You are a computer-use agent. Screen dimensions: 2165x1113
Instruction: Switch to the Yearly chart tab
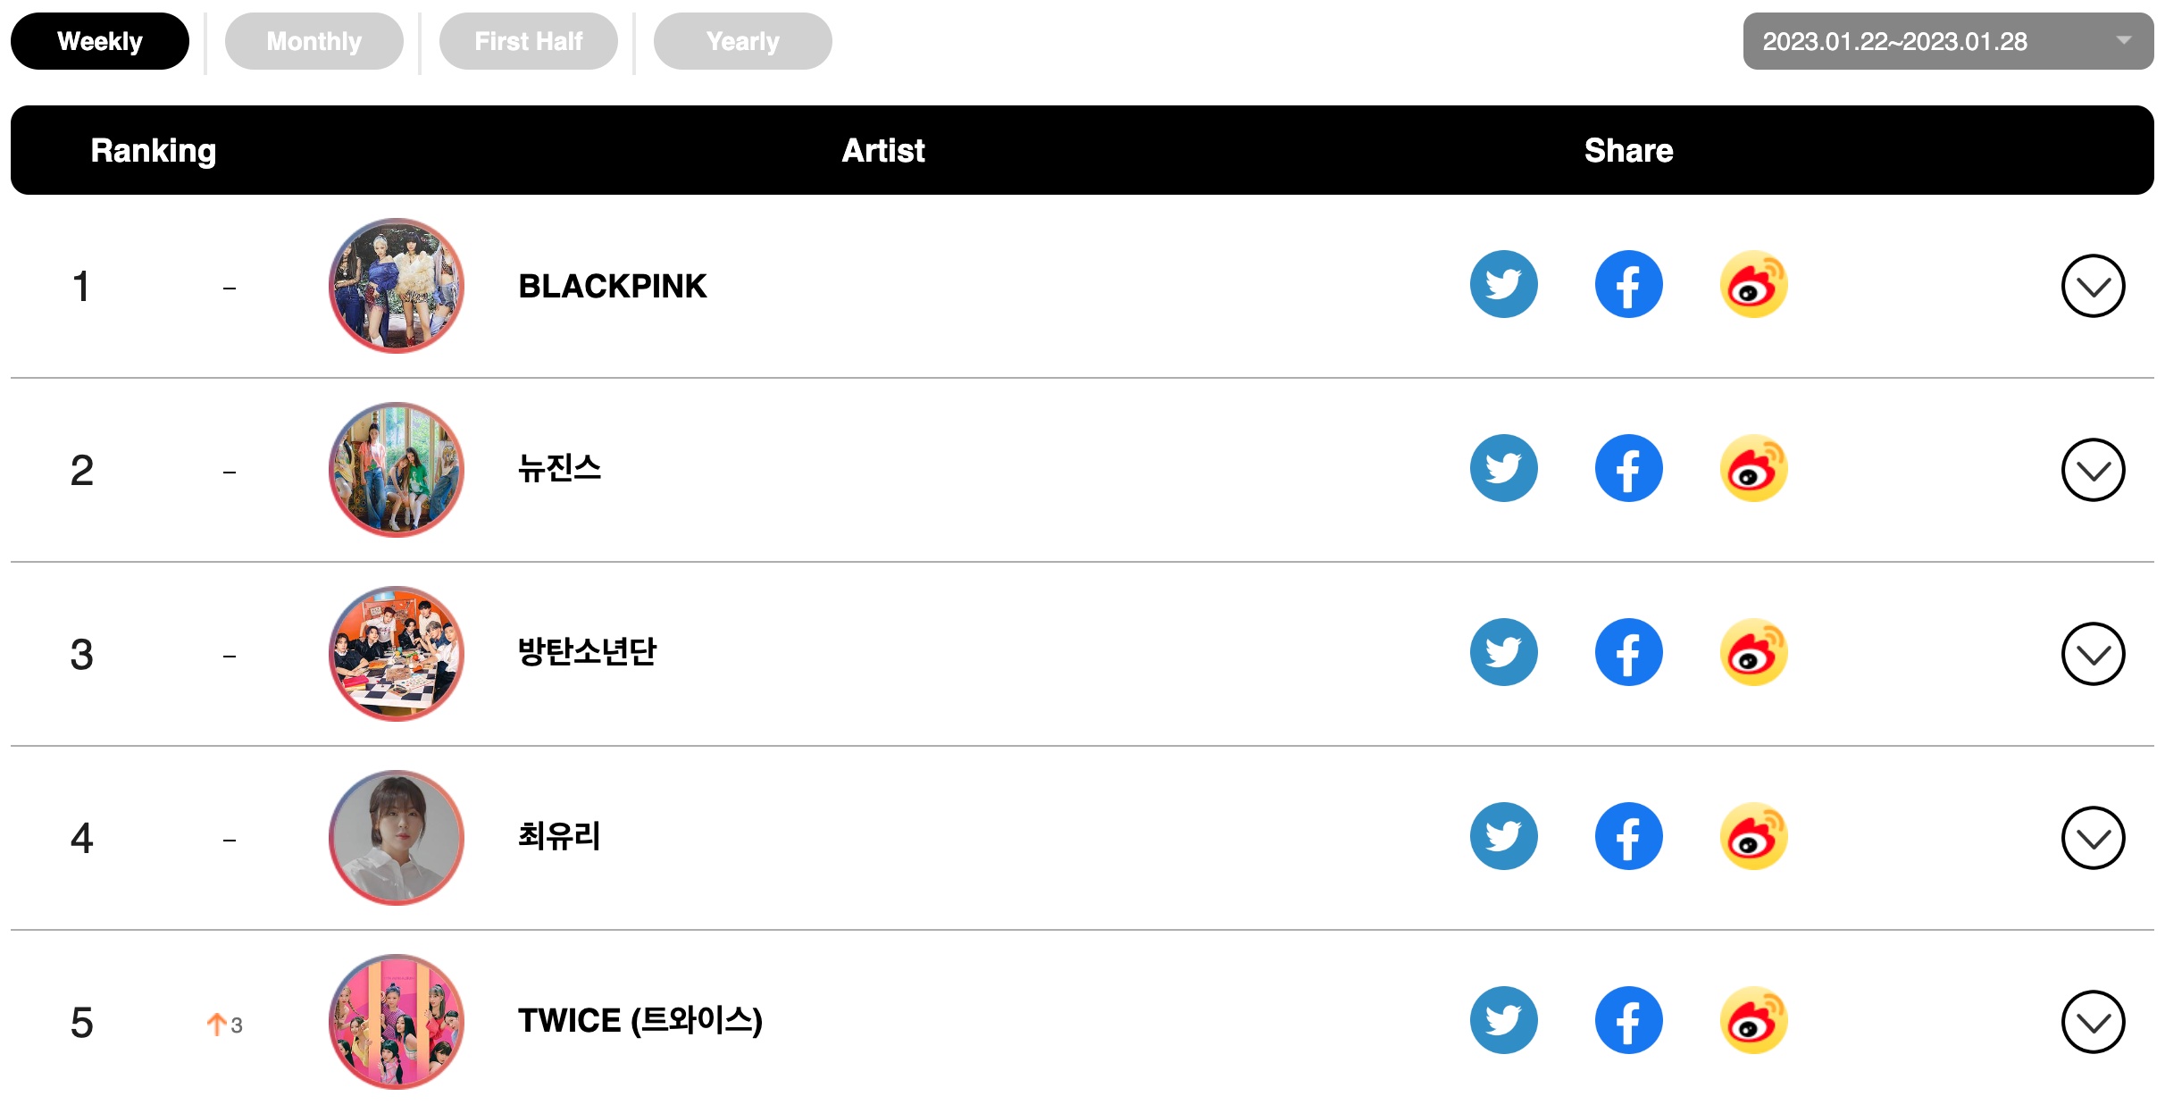742,41
